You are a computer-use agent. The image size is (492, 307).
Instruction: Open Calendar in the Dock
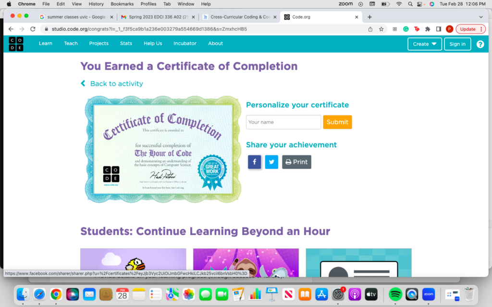(123, 294)
